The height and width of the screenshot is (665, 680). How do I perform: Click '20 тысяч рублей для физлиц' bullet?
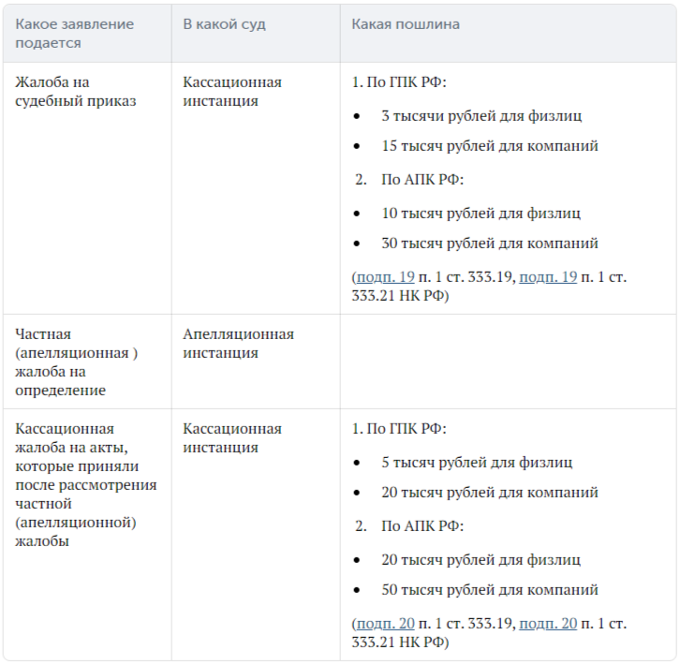coord(480,560)
